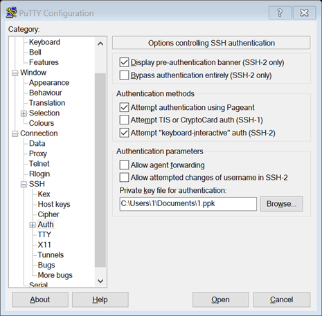
Task: Toggle Allow agent forwarding checkbox
Action: [x=124, y=165]
